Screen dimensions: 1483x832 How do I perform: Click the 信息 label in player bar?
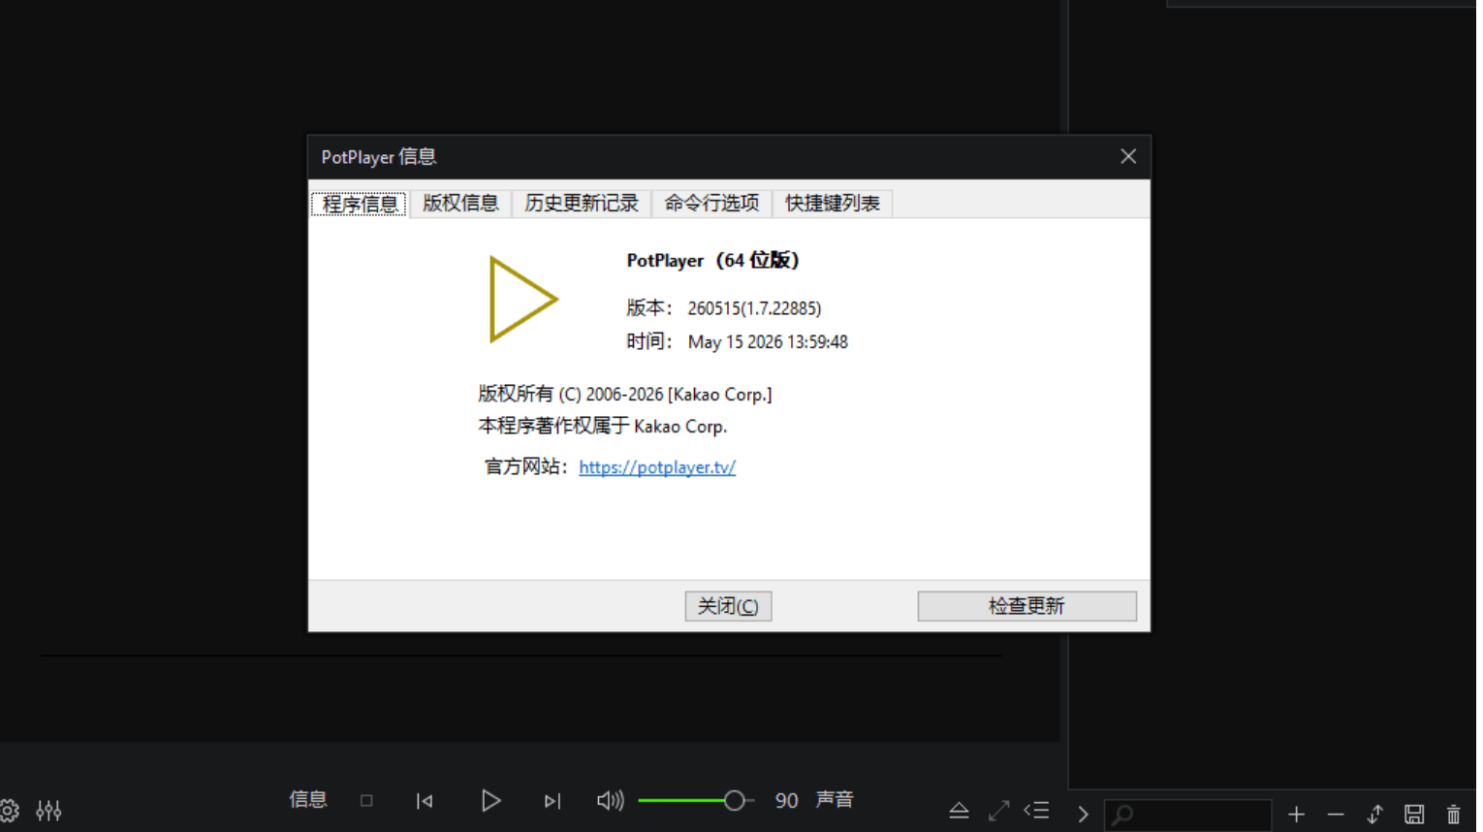click(x=308, y=800)
